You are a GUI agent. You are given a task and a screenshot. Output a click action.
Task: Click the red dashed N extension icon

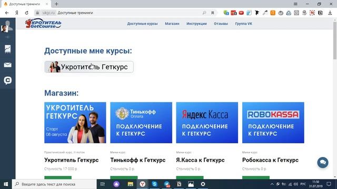312,13
